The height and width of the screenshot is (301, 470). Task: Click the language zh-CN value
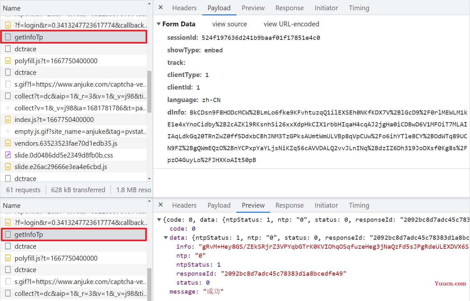point(211,100)
